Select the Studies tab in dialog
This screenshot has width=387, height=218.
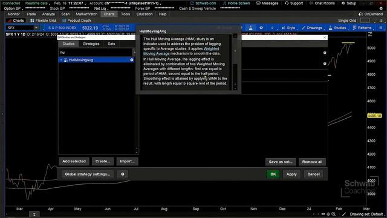coord(68,44)
